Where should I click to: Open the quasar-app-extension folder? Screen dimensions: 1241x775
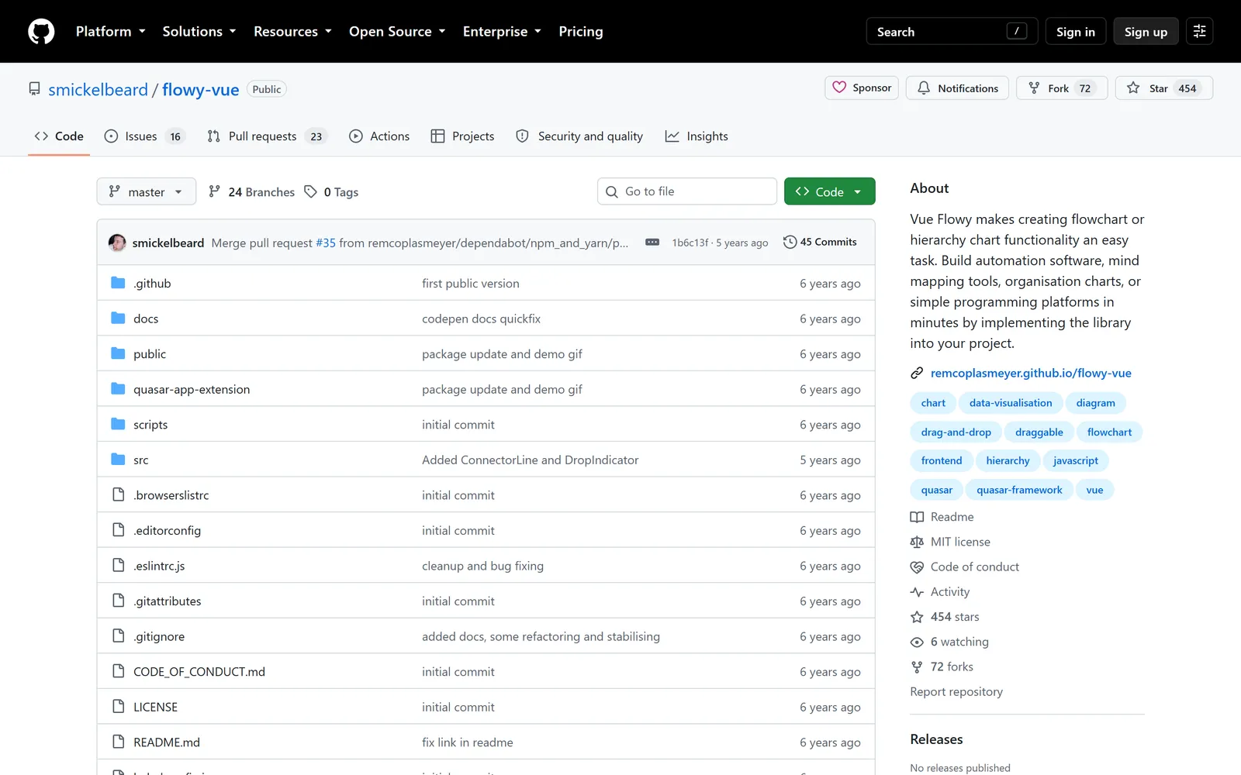click(192, 389)
